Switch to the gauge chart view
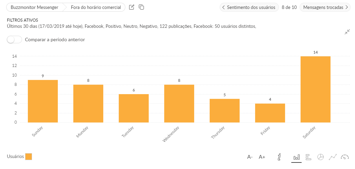 pos(345,157)
